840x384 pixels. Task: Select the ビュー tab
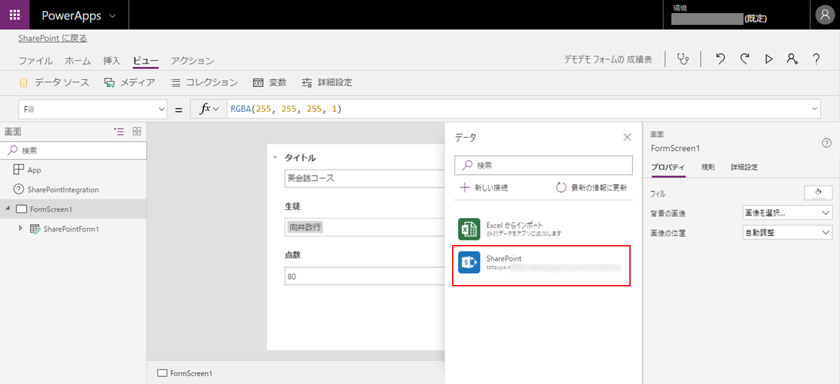point(146,61)
